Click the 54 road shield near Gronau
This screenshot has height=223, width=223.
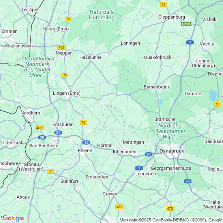tap(51, 171)
